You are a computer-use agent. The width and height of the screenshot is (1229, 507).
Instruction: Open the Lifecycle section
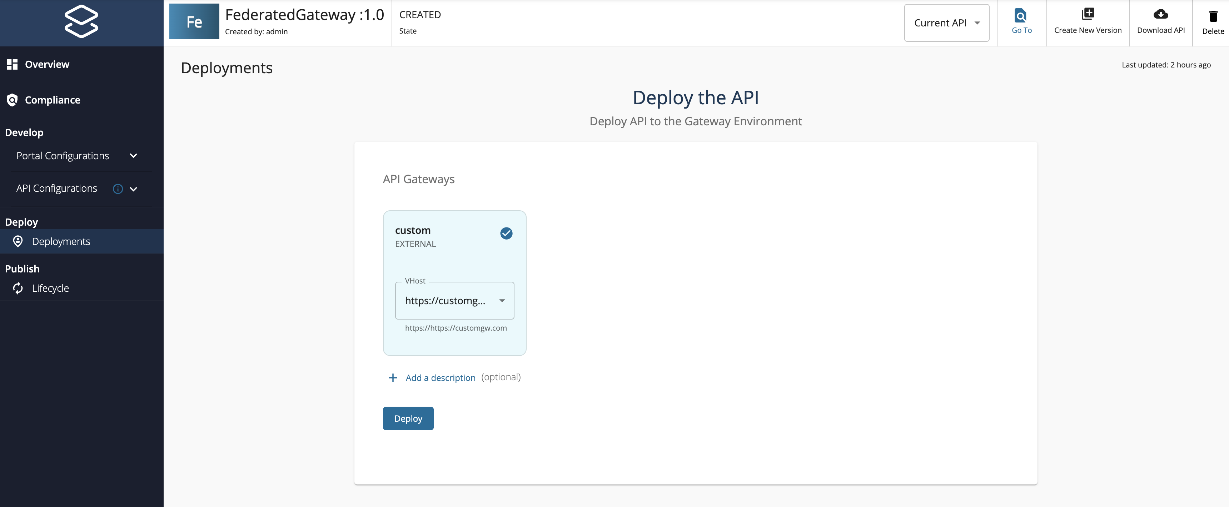point(50,288)
